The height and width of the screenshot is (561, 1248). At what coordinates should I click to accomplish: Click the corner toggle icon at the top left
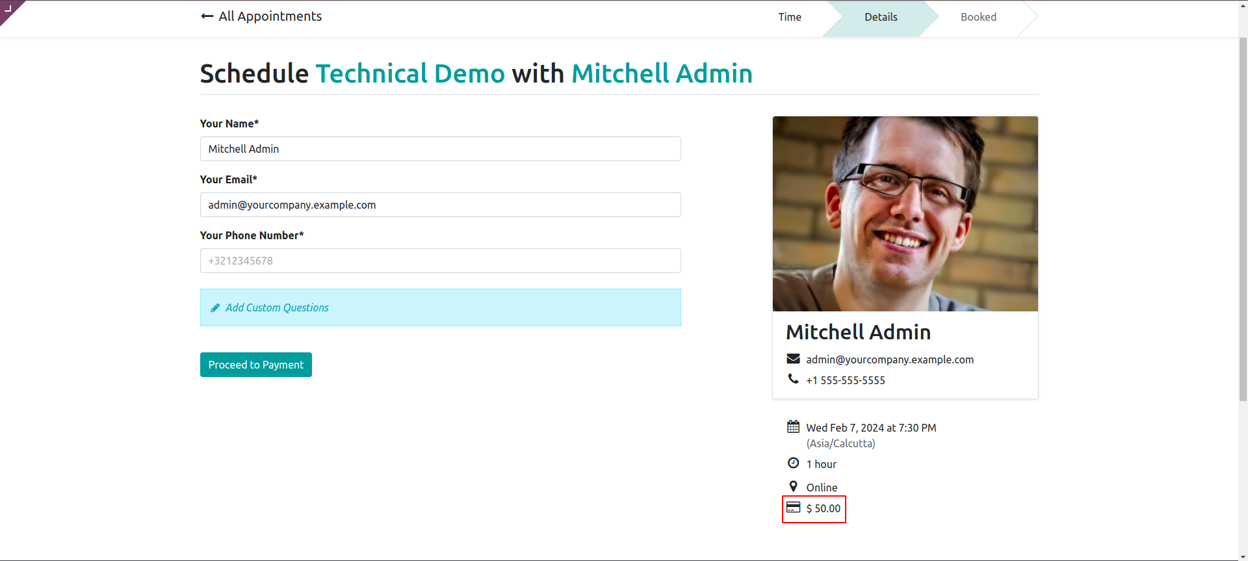pyautogui.click(x=8, y=8)
